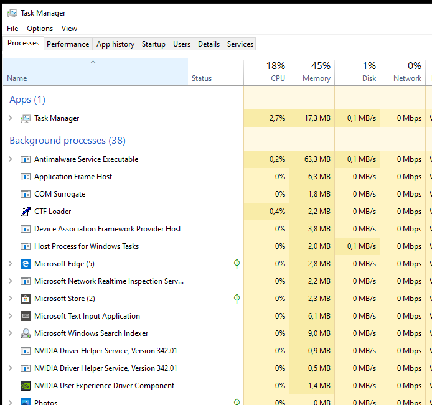Select the NVIDIA User Experience Driver Component name
The image size is (432, 405).
pyautogui.click(x=104, y=386)
